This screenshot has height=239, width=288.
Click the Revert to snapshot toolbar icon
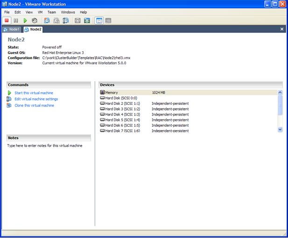click(56, 20)
